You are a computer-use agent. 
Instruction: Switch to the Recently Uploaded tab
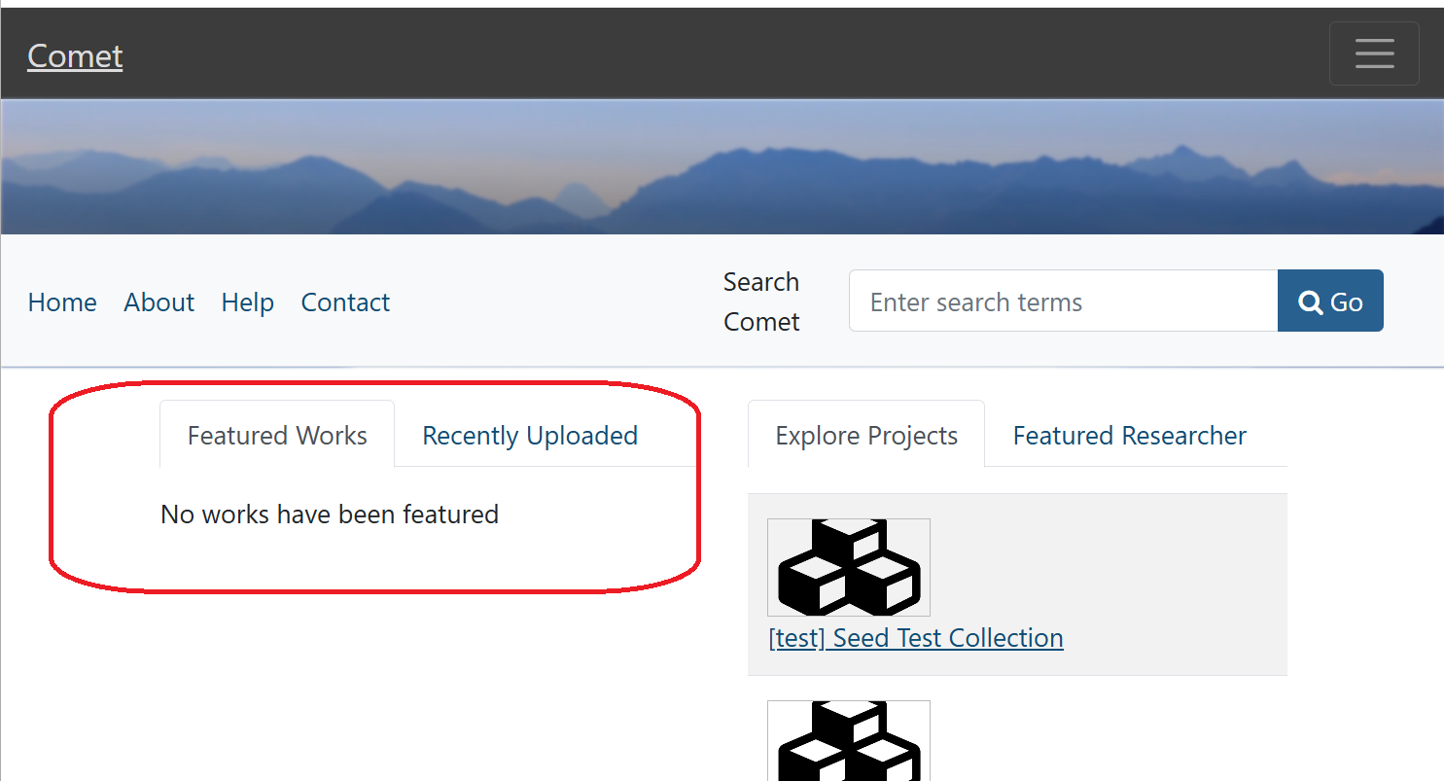tap(530, 435)
